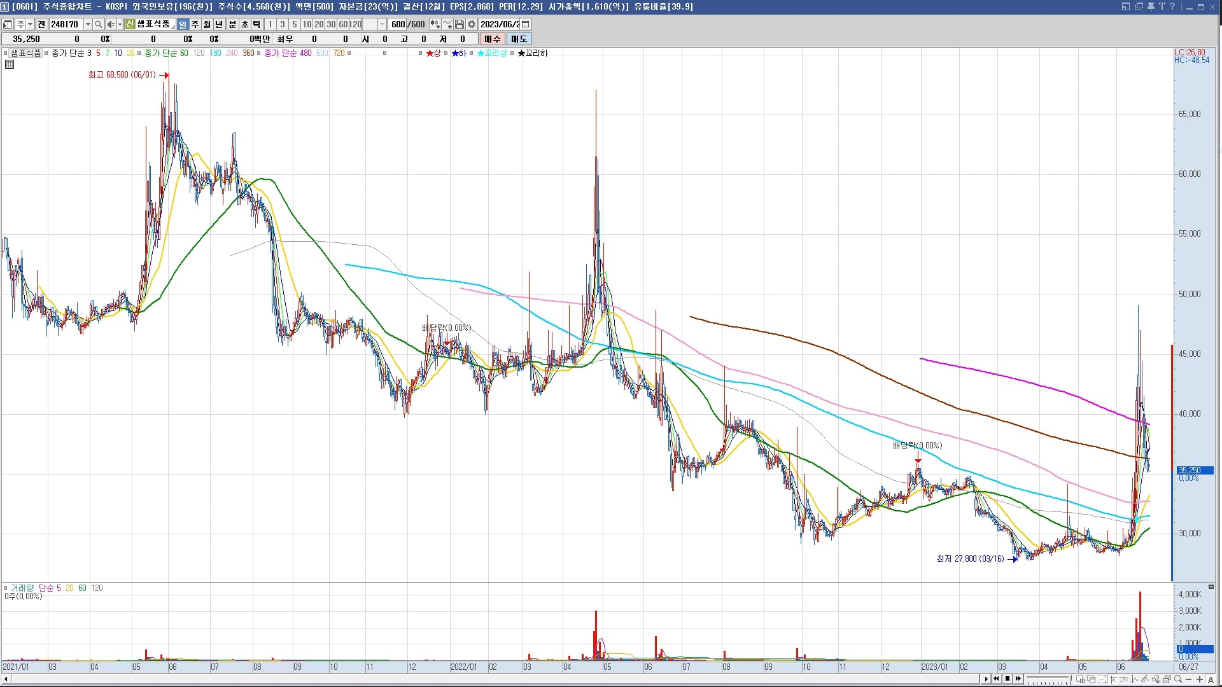1222x687 pixels.
Task: Open the dropdown arrow beside the speaker icon
Action: click(x=120, y=24)
